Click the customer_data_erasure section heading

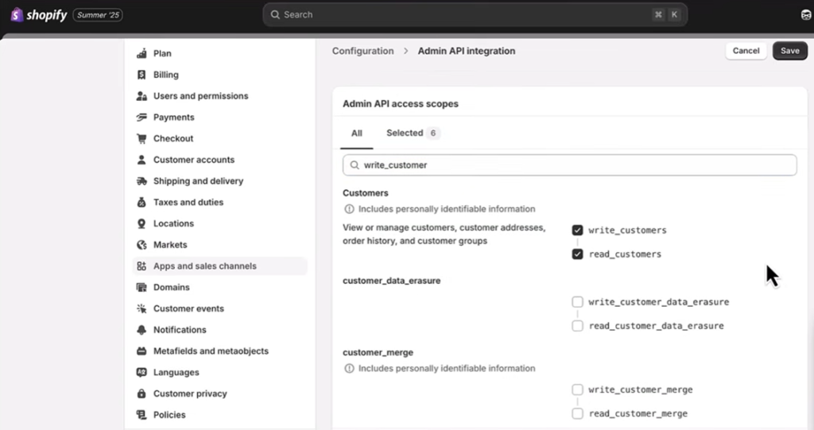click(391, 281)
